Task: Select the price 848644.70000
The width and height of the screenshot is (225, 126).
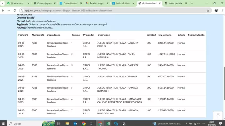Action: pos(166,43)
